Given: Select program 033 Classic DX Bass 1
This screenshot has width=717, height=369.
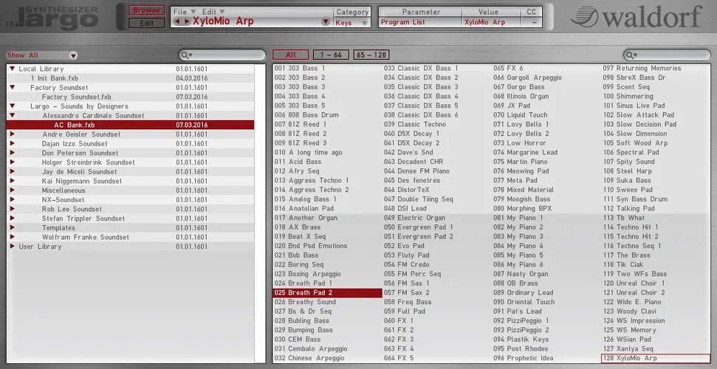Looking at the screenshot, I should pos(437,68).
